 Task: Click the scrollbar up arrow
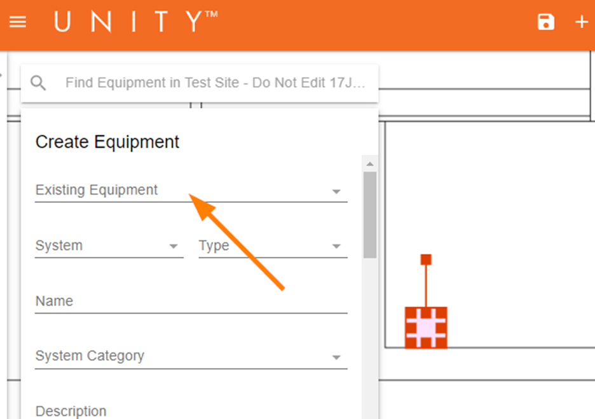[x=369, y=164]
